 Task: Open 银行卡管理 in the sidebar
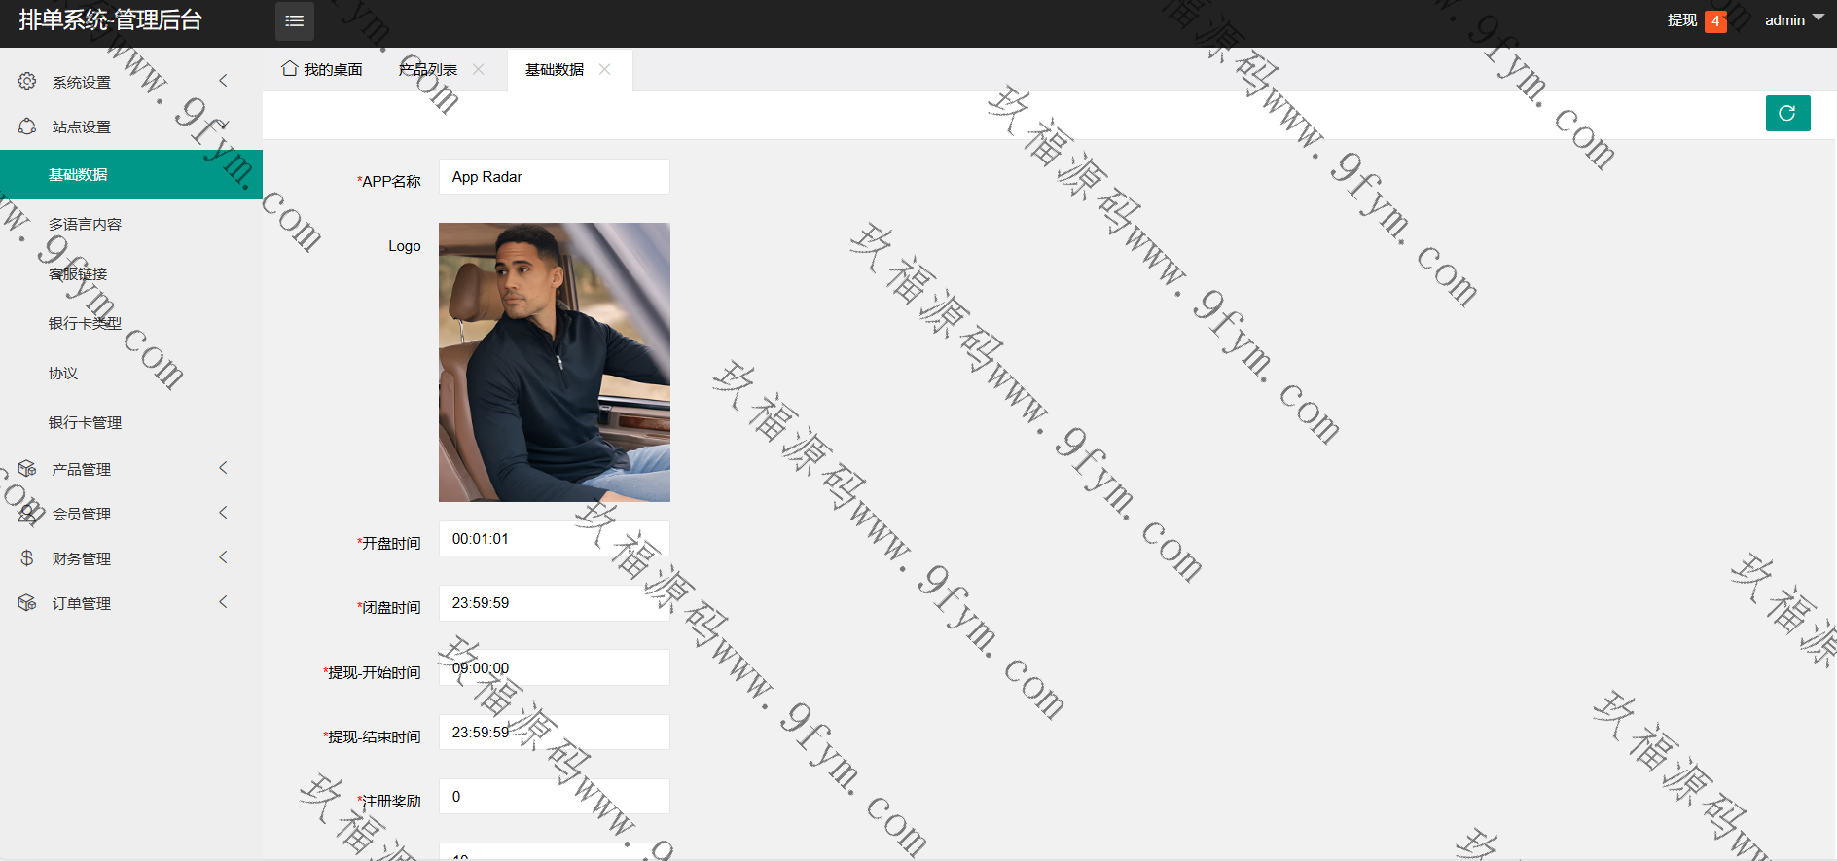(x=86, y=422)
